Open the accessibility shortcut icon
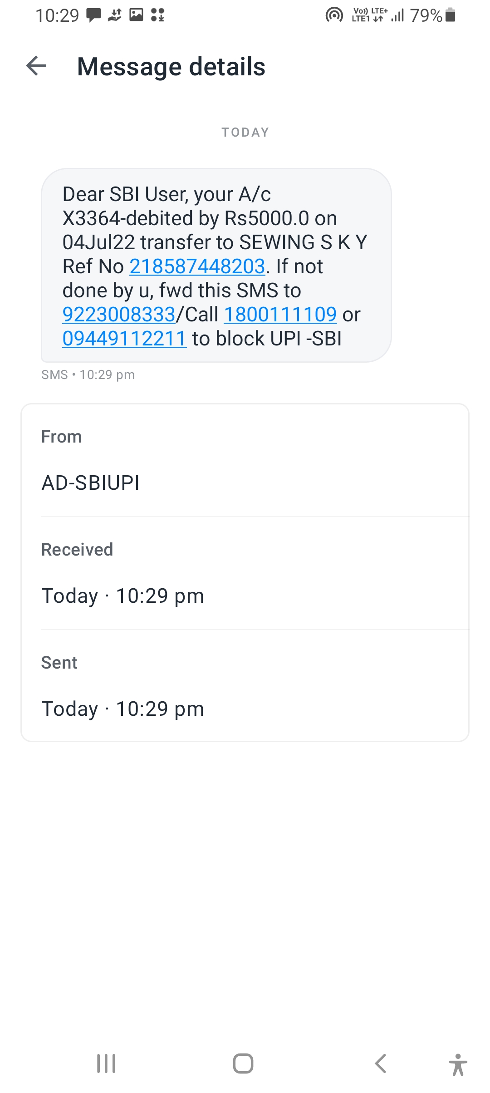 point(458,1064)
